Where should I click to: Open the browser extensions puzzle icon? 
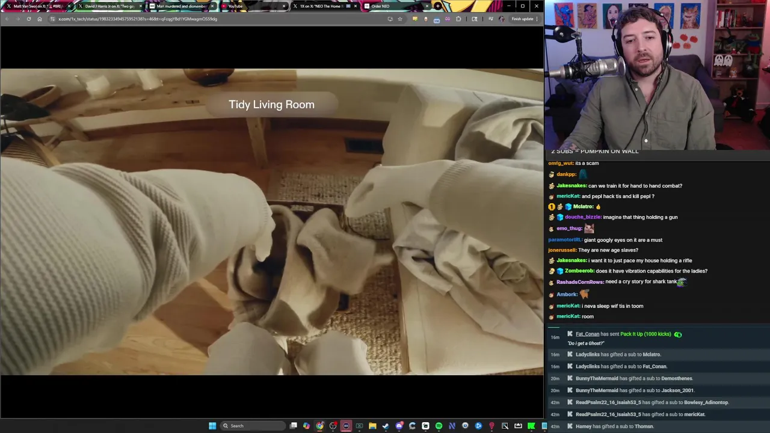point(458,19)
